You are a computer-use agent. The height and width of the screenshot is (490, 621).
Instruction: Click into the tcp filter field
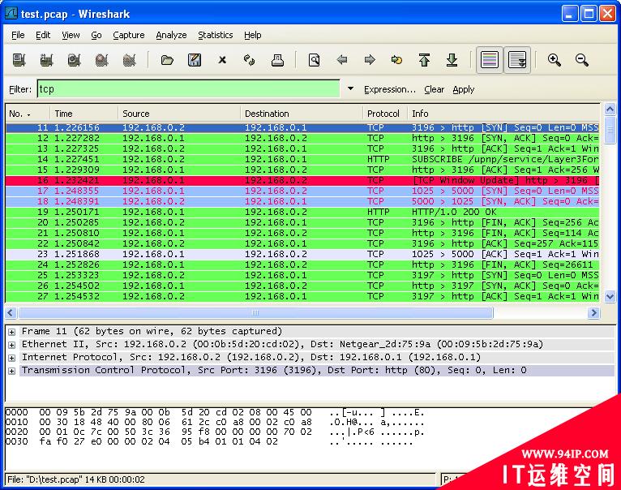pyautogui.click(x=189, y=88)
